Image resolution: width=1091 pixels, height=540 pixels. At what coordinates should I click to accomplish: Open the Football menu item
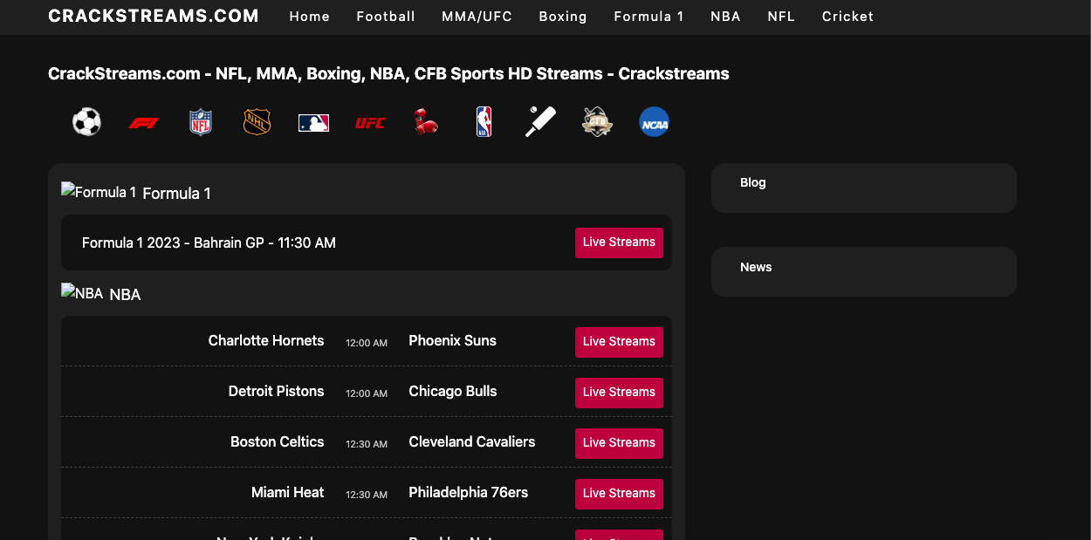point(386,17)
